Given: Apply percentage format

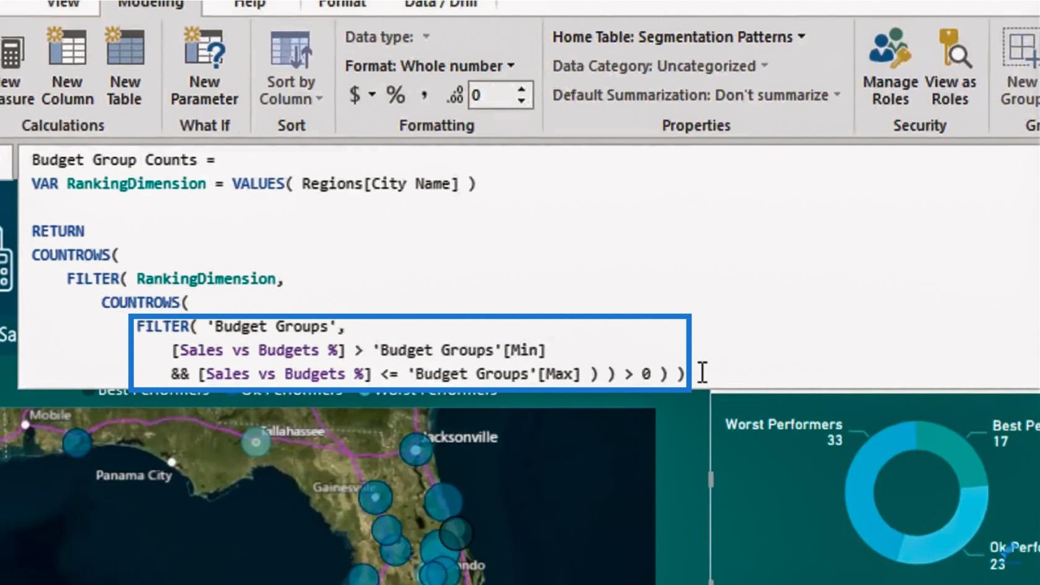Looking at the screenshot, I should tap(395, 95).
